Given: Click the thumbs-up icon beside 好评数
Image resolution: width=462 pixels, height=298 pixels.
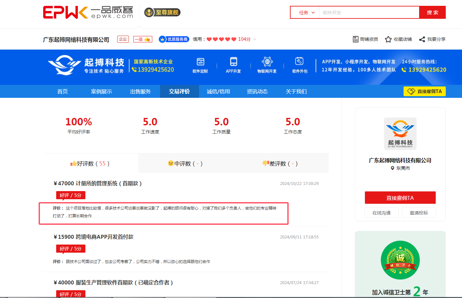Looking at the screenshot, I should point(73,163).
